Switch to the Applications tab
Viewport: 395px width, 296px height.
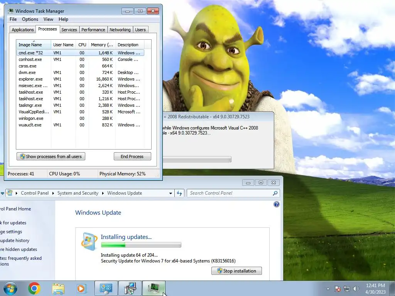23,30
